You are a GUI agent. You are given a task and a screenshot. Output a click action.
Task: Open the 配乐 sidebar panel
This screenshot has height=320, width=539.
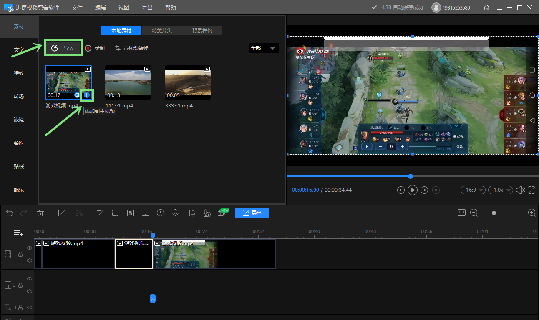pyautogui.click(x=19, y=190)
